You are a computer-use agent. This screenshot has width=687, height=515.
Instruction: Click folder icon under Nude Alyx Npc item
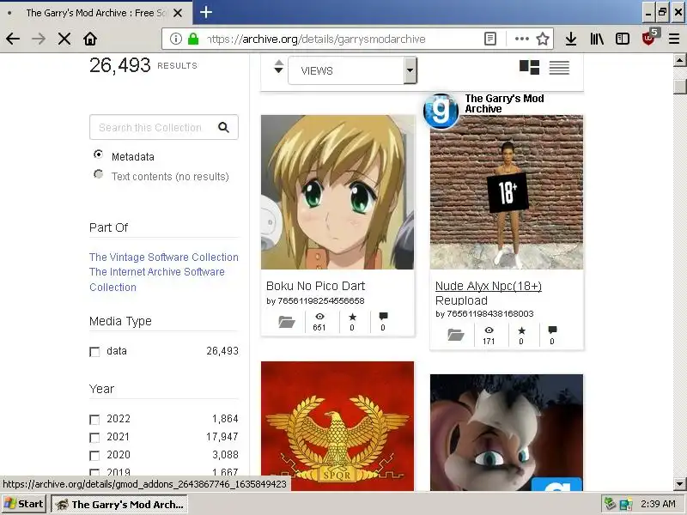(456, 336)
